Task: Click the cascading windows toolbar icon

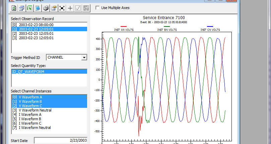Action: 22,8
